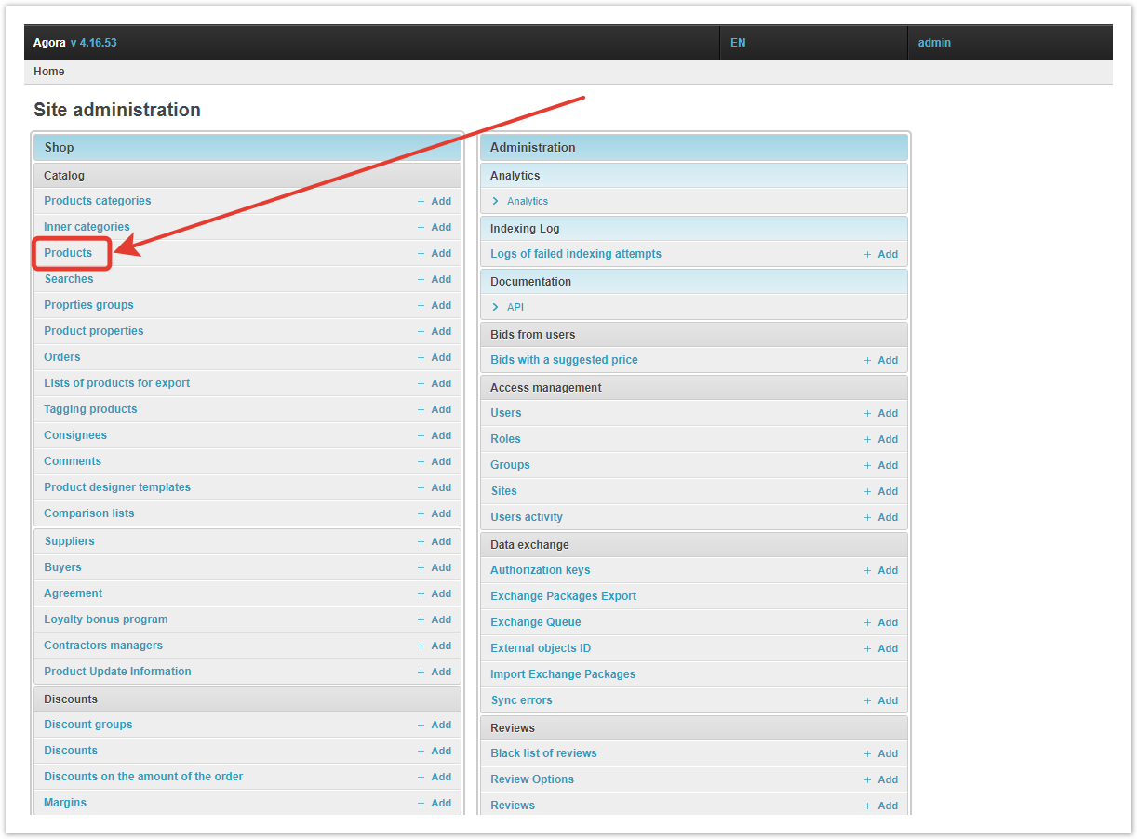Click the plus Add icon beside Products

point(435,253)
